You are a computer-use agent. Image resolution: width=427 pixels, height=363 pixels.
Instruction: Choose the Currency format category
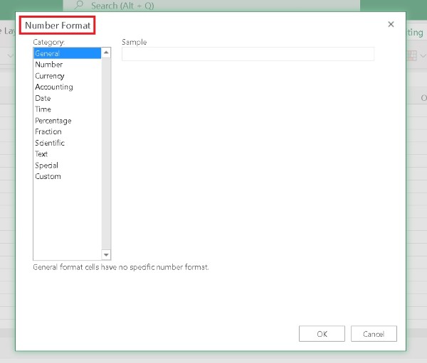click(x=50, y=76)
